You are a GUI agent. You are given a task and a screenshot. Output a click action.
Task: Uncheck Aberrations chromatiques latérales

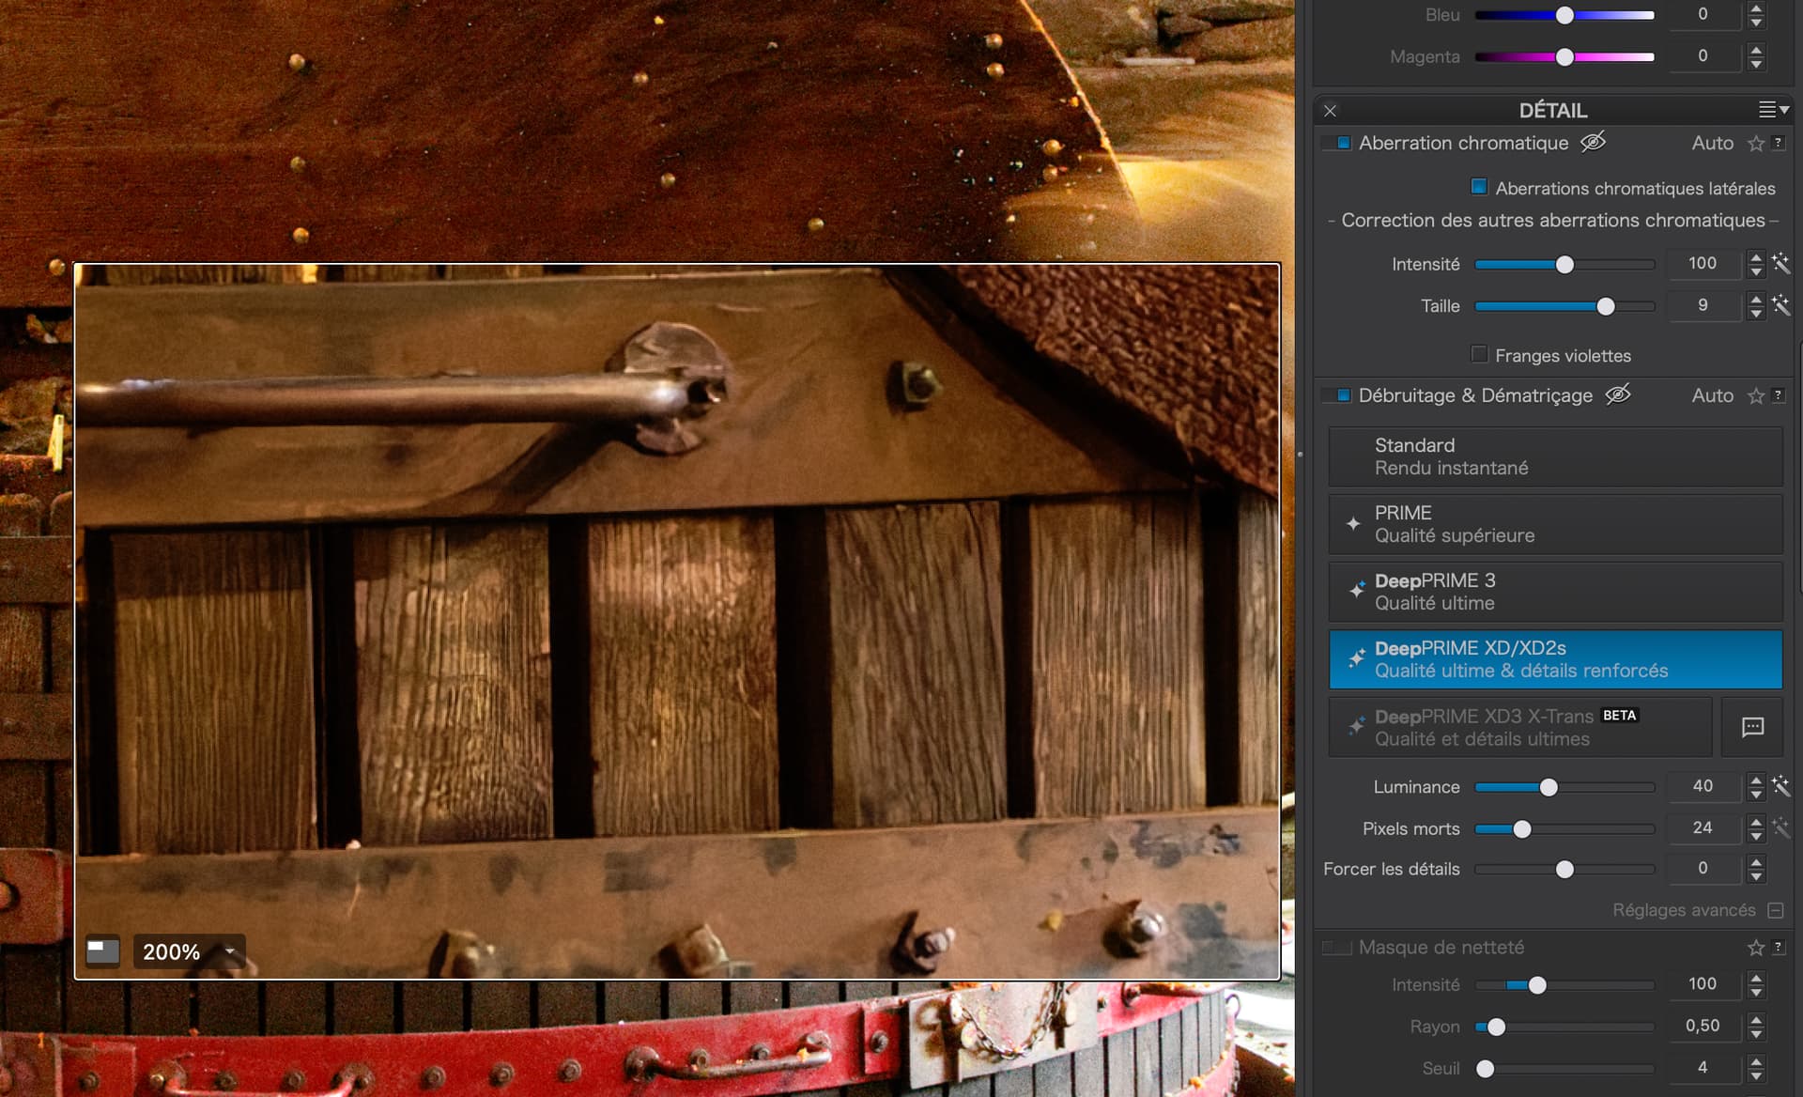[x=1479, y=187]
